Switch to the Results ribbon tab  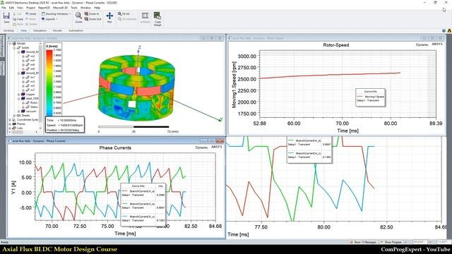[x=57, y=30]
